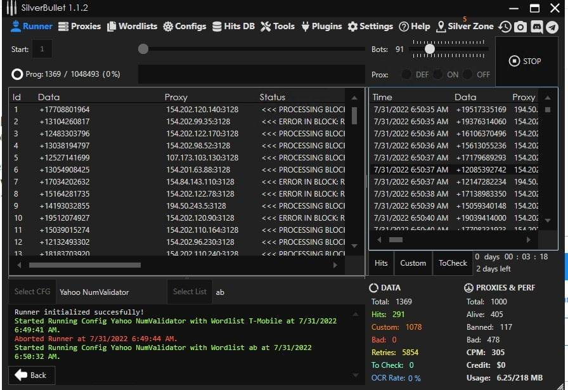Viewport: 568px width, 390px height.
Task: Click the Select CFG button
Action: coord(32,292)
